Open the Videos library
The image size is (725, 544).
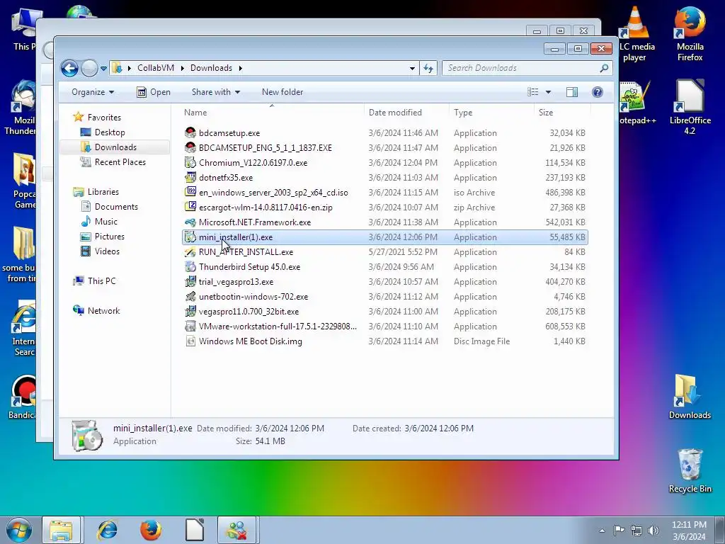coord(107,251)
